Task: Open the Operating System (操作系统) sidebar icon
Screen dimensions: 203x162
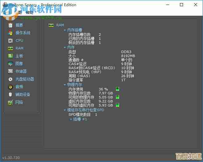Action: pyautogui.click(x=10, y=33)
